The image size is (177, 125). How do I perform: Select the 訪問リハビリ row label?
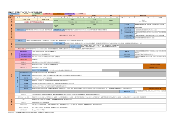[x=23, y=67]
